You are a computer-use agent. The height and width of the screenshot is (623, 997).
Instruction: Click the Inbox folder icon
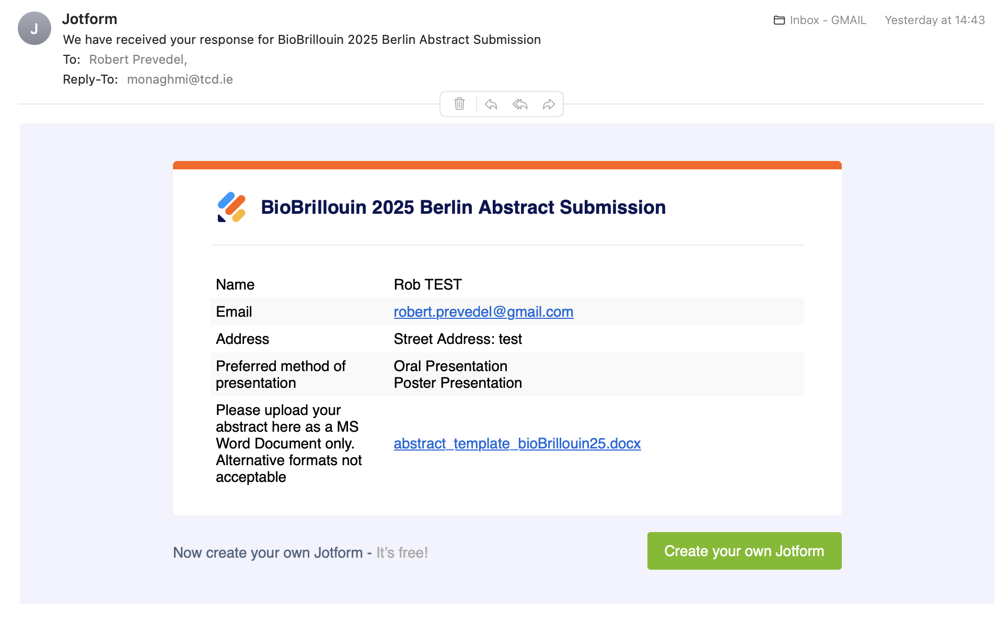point(779,20)
